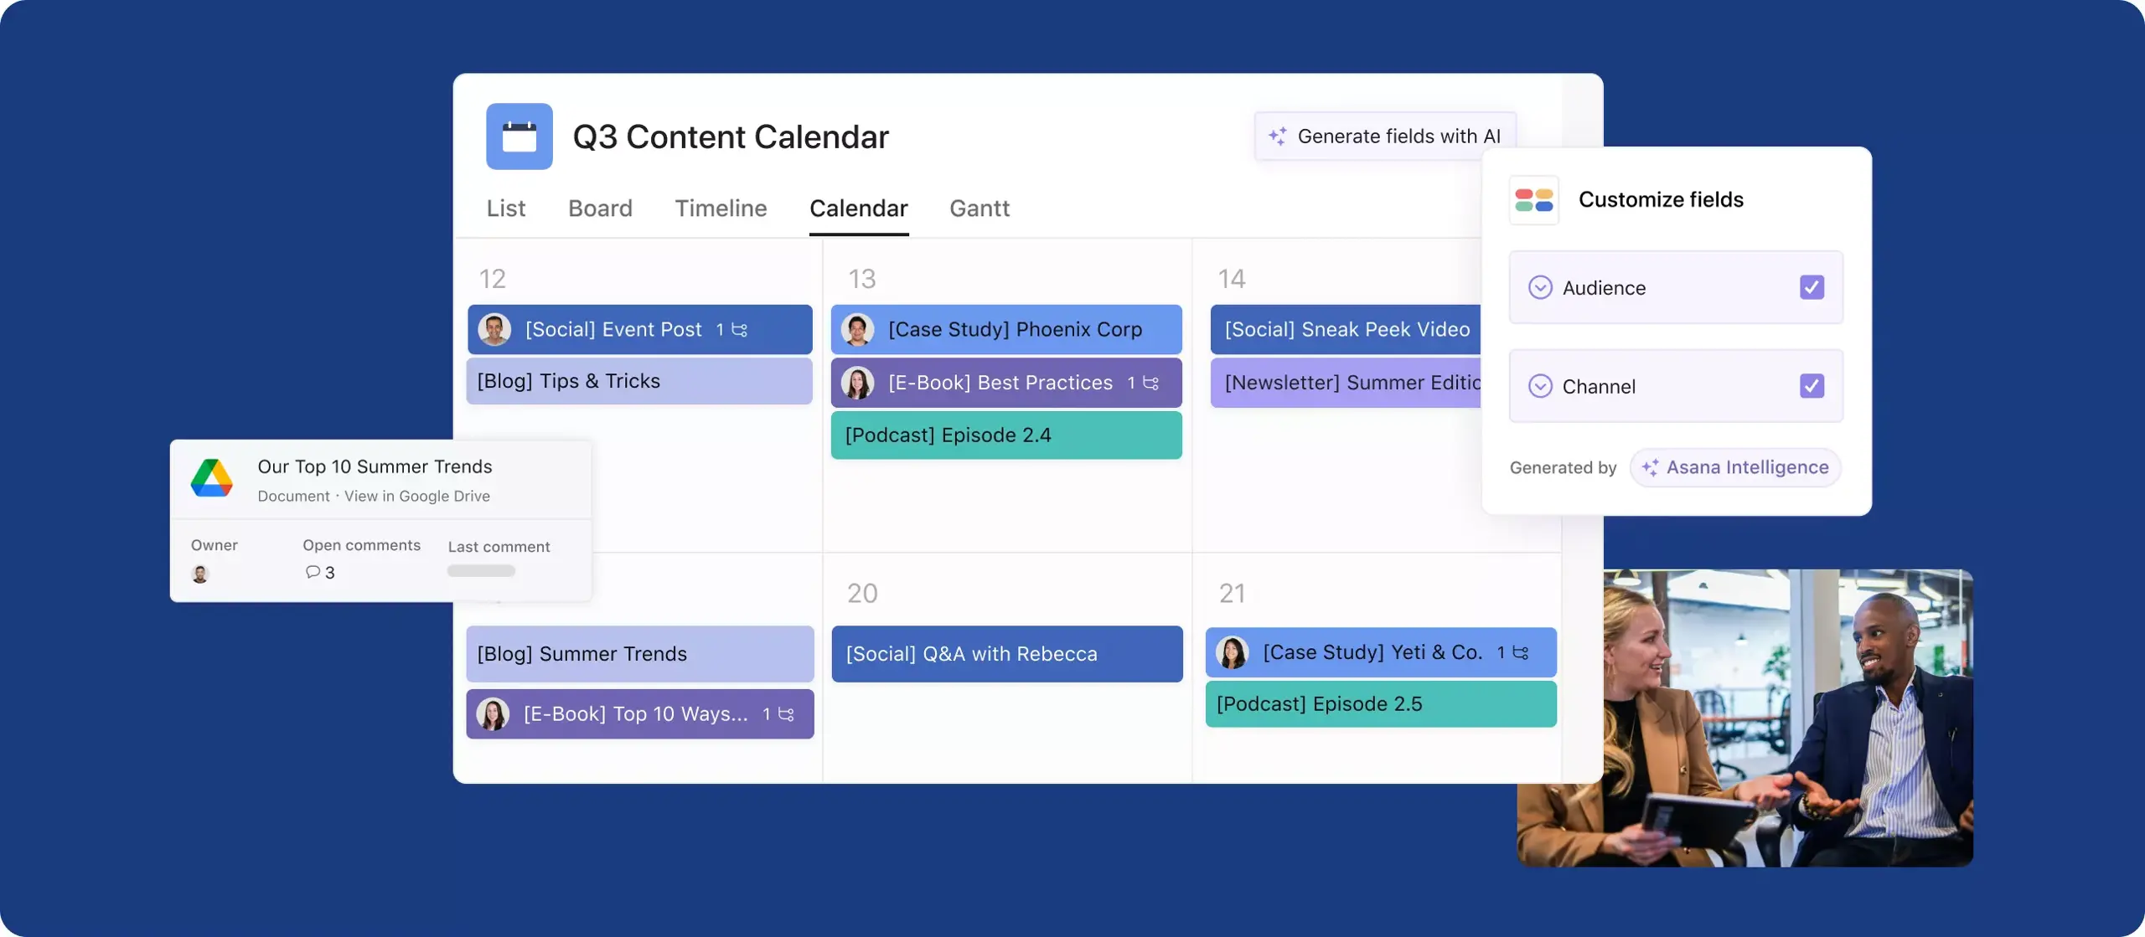Click the List view icon
The height and width of the screenshot is (937, 2145).
[506, 208]
